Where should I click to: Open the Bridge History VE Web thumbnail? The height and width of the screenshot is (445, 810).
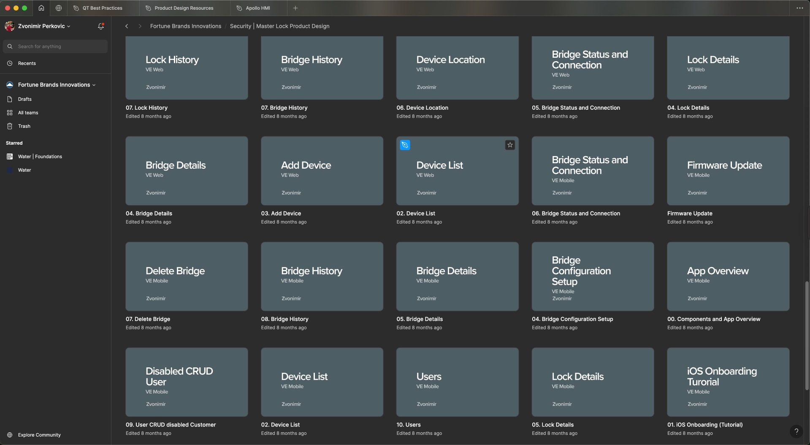(322, 68)
